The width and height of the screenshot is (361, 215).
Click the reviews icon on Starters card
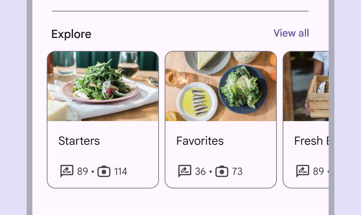click(x=67, y=171)
